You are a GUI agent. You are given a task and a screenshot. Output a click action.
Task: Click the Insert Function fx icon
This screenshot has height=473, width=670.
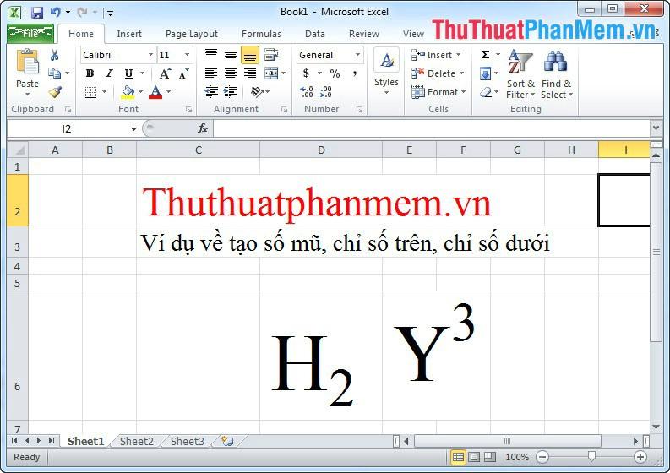[x=203, y=128]
